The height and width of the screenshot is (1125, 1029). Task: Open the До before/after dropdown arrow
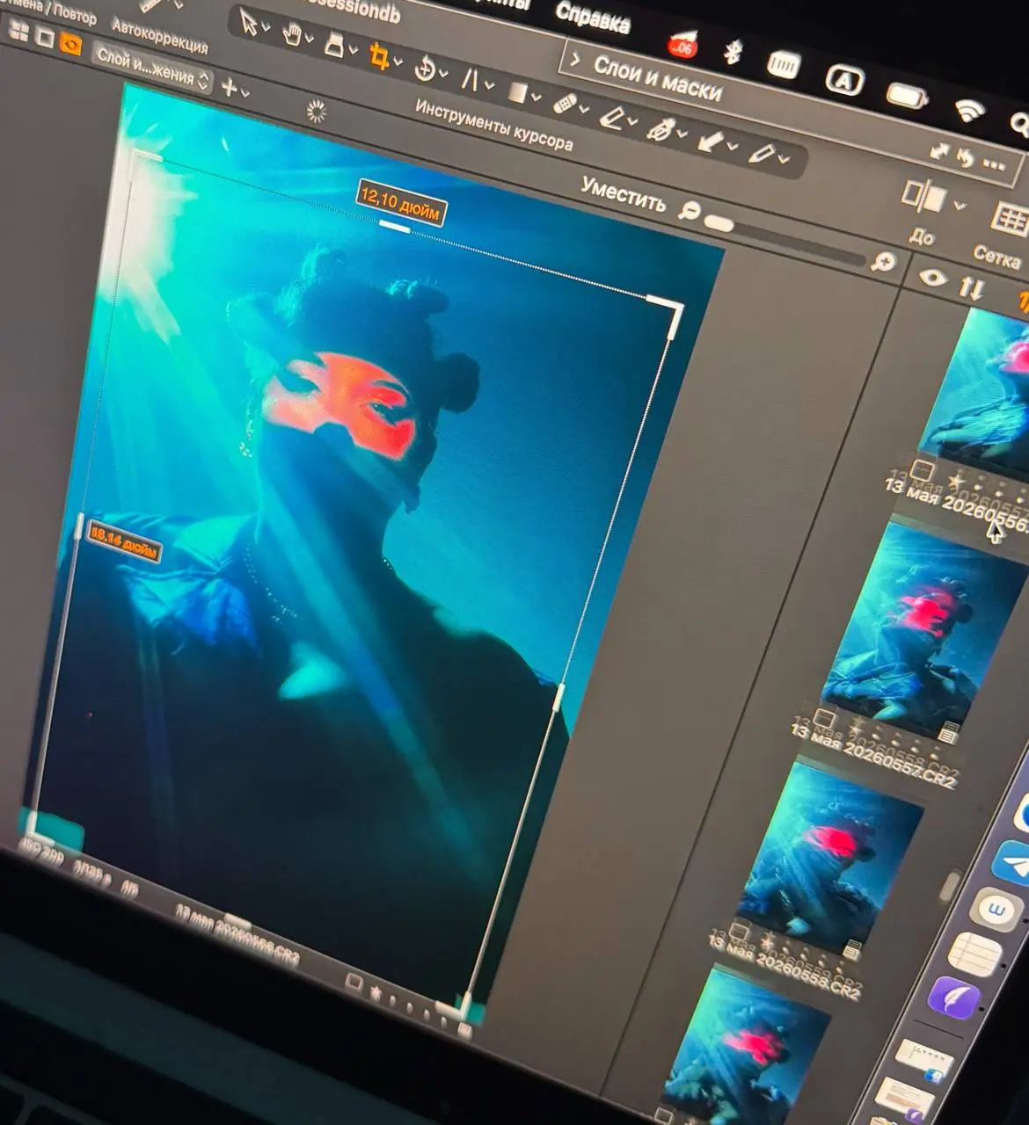pos(959,207)
